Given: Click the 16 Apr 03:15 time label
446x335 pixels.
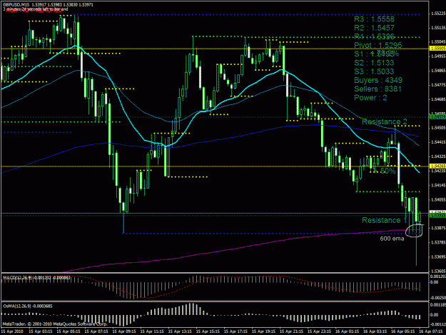Looking at the screenshot, I should click(375, 331).
